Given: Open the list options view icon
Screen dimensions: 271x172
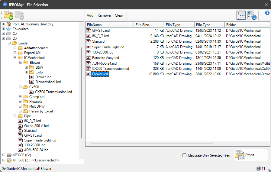Looking at the screenshot, I should (x=241, y=15).
